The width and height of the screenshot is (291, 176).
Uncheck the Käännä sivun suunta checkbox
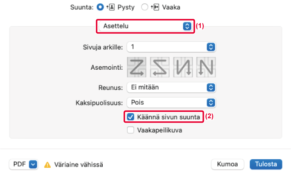tap(131, 117)
